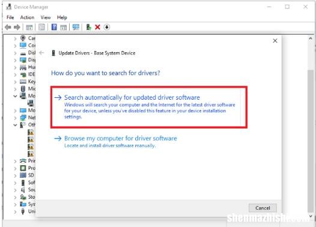Select the Processors chip icon
Image resolution: width=316 pixels, height=227 pixels.
point(23,168)
